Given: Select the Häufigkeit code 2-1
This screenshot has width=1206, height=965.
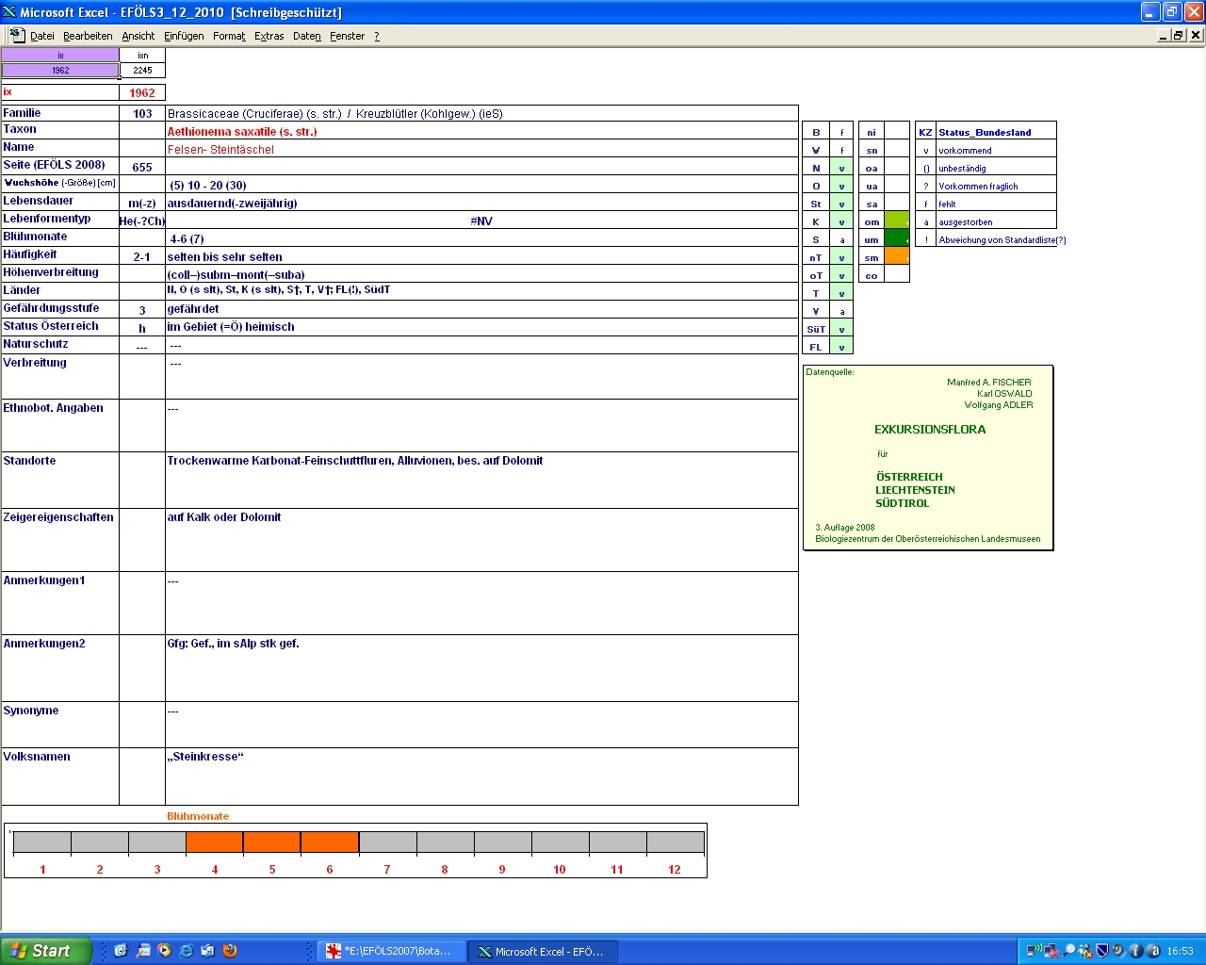Looking at the screenshot, I should (142, 256).
